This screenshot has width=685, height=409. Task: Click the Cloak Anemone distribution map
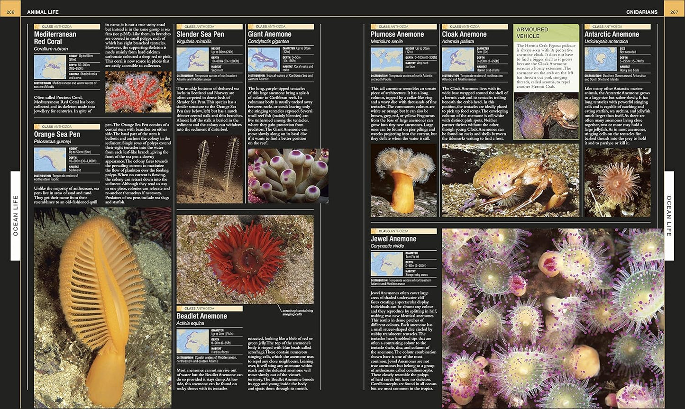[458, 59]
